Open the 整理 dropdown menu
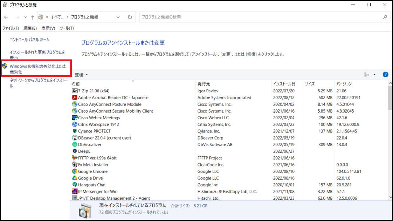This screenshot has height=221, width=393. (81, 74)
